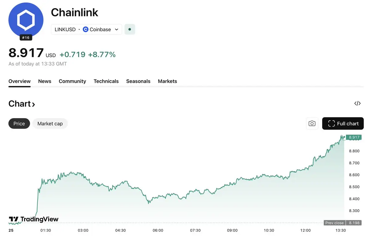Go to the Technicals tab
The image size is (370, 236).
coord(106,81)
